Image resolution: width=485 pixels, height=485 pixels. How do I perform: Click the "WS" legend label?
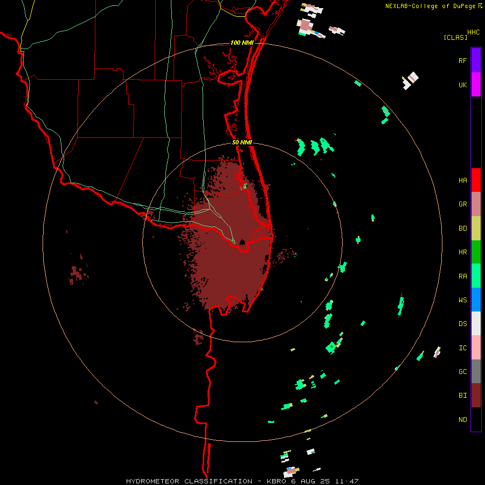pyautogui.click(x=462, y=300)
